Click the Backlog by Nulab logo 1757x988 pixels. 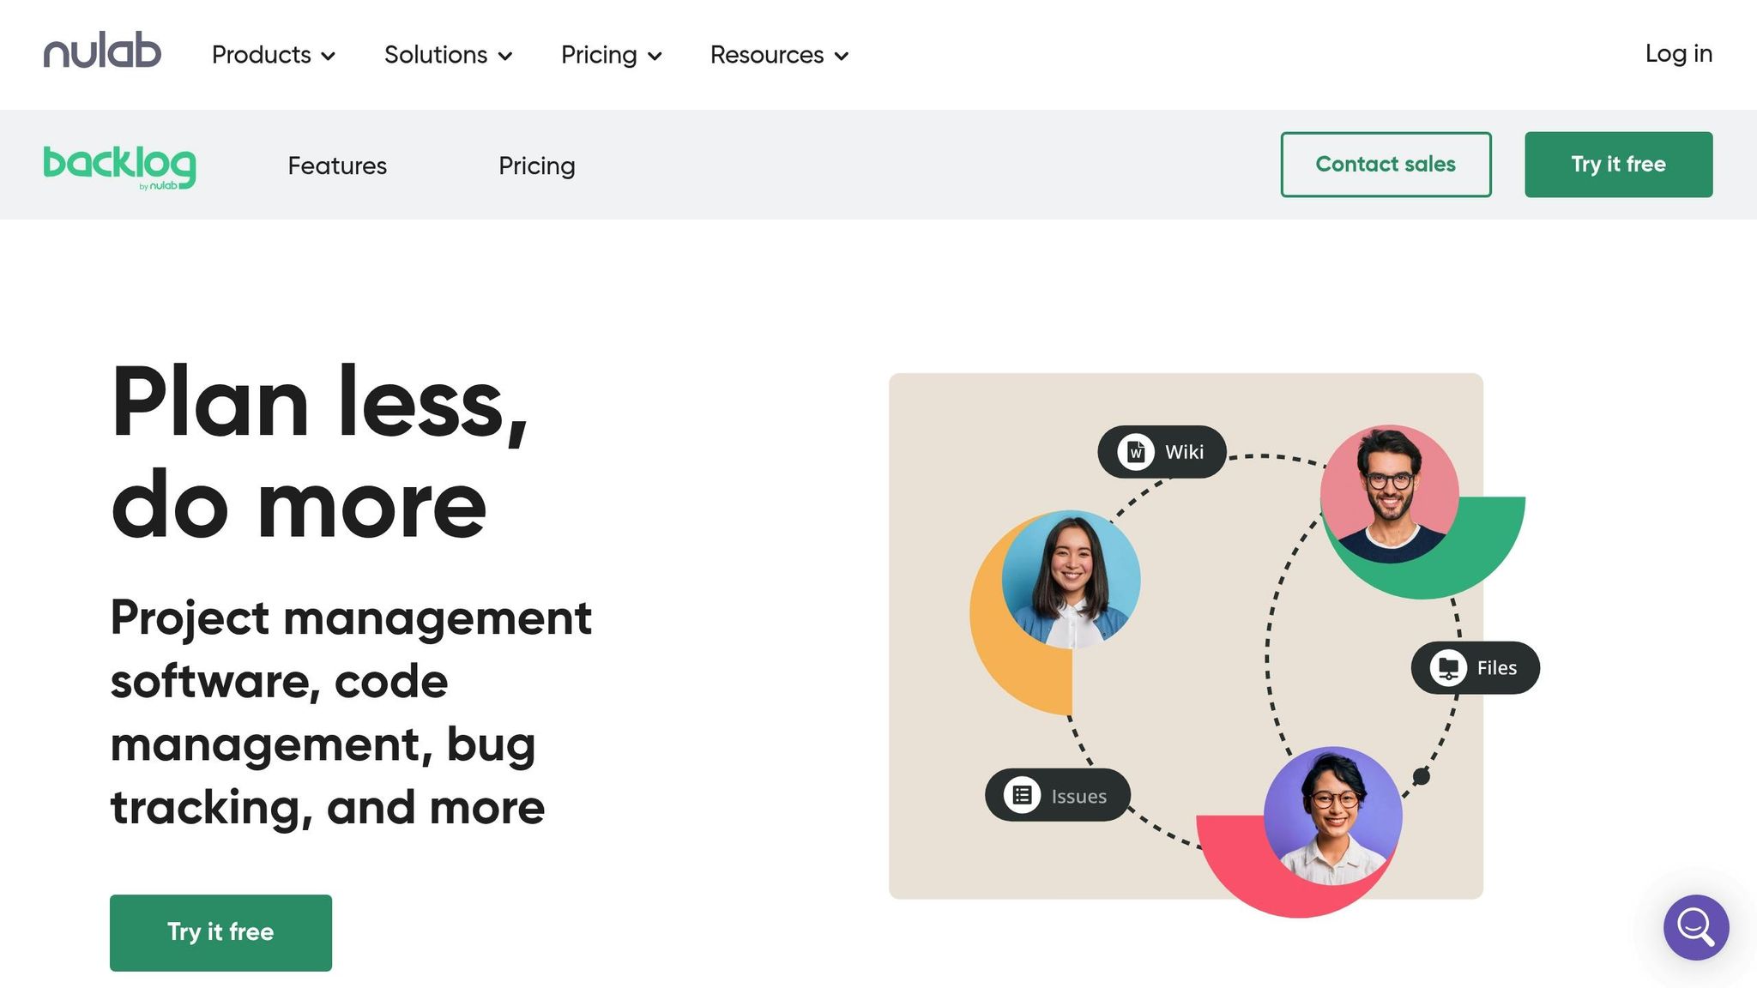click(119, 166)
